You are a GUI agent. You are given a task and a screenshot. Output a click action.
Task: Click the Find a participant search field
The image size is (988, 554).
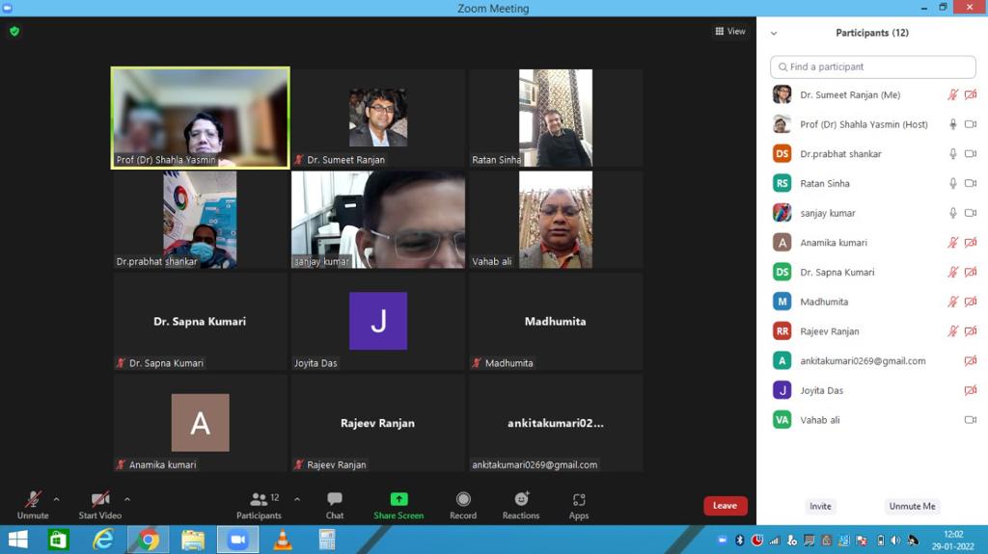coord(873,66)
